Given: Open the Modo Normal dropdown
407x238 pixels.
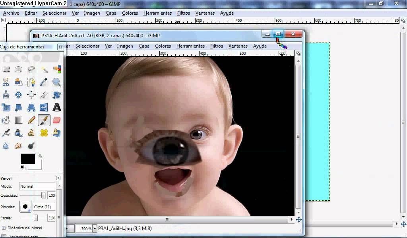Looking at the screenshot, I should [37, 186].
